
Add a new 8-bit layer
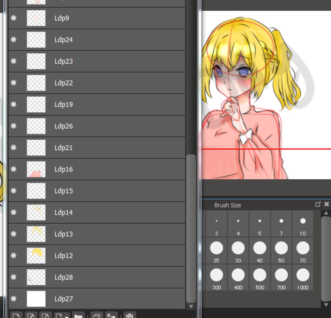[31, 315]
